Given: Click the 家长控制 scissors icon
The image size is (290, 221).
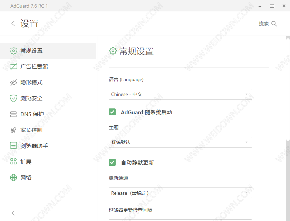Looking at the screenshot, I should click(13, 130).
